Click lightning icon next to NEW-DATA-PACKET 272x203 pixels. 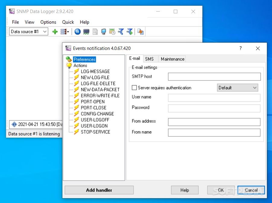(x=77, y=90)
